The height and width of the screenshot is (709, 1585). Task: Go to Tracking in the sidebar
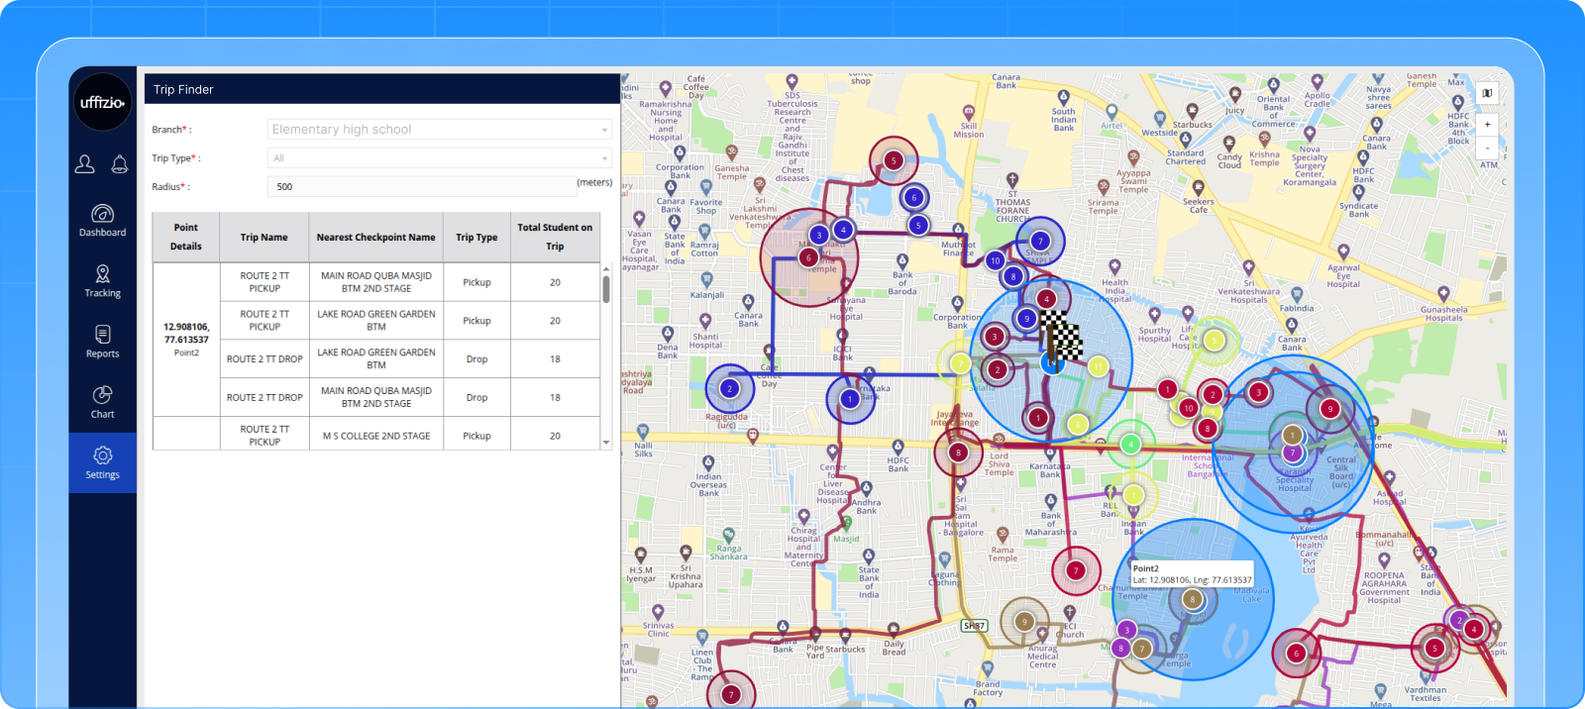click(x=102, y=281)
